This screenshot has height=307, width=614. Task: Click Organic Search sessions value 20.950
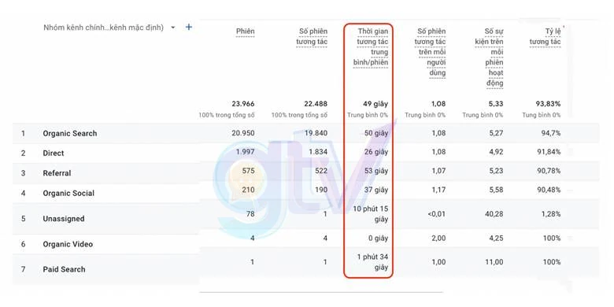tap(242, 134)
